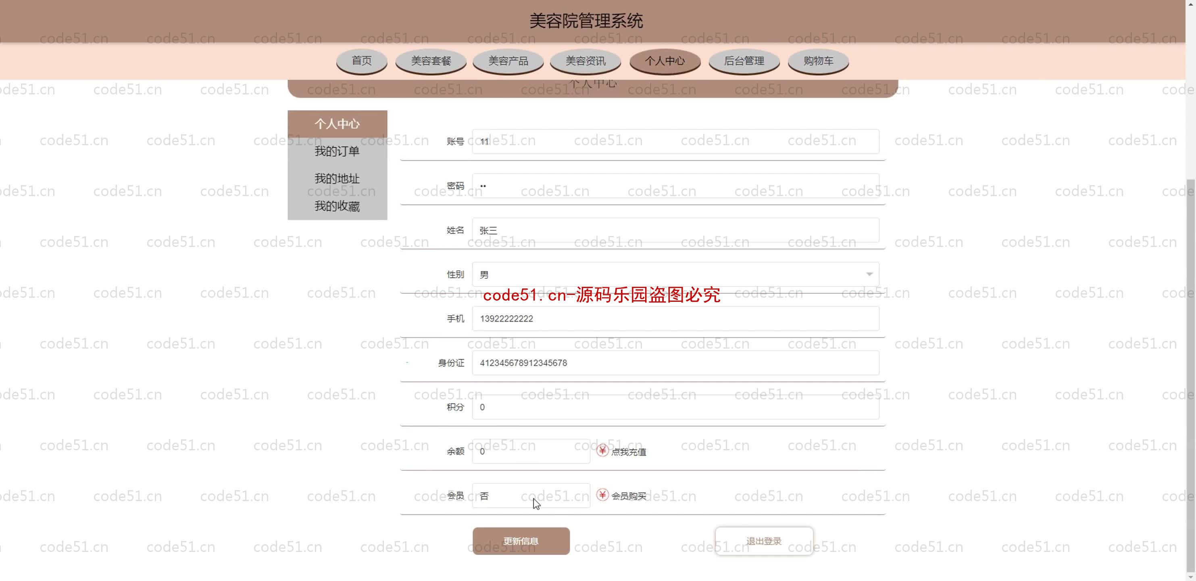Open the 美容产品 navigation item
The width and height of the screenshot is (1196, 581).
click(x=508, y=61)
